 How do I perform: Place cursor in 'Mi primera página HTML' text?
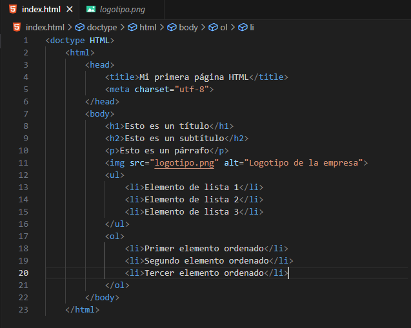(194, 77)
